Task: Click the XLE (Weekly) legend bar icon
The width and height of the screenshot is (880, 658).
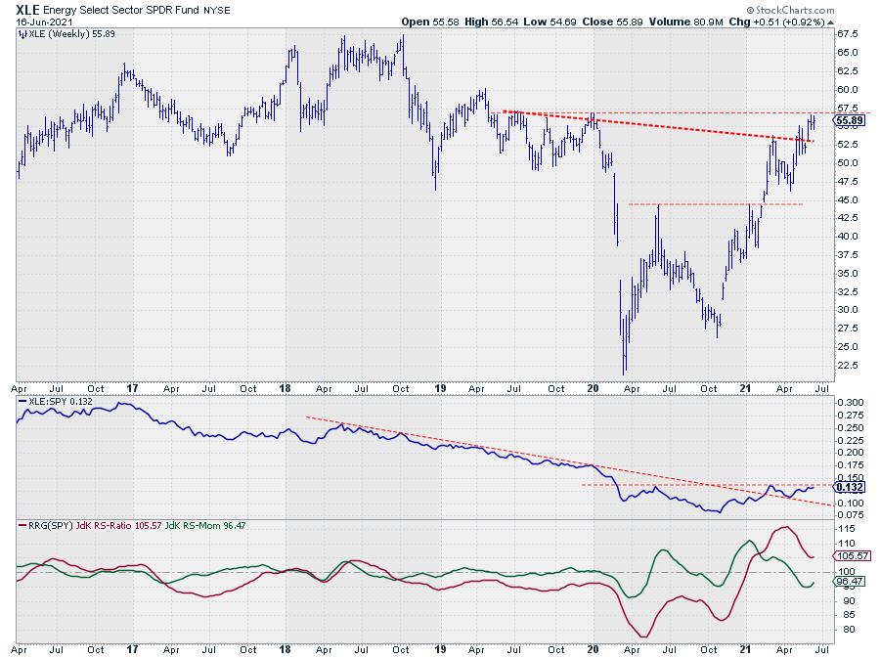Action: [x=24, y=33]
